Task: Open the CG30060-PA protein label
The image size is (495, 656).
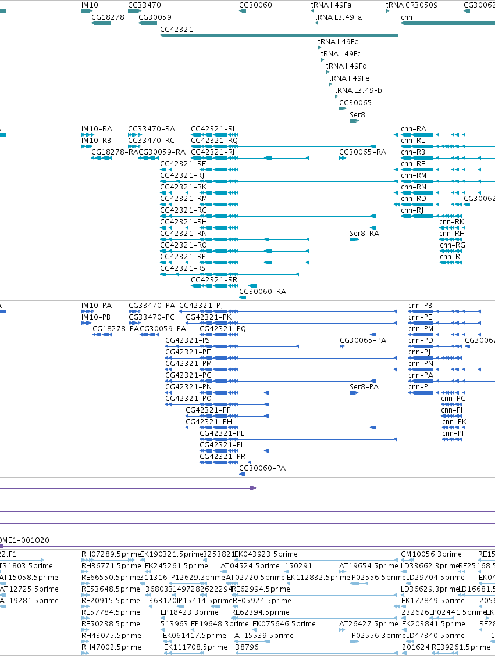Action: [262, 468]
